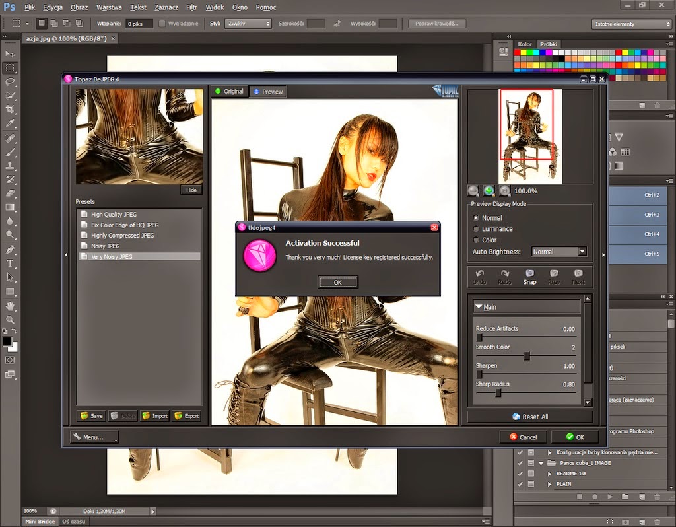Select the Snap icon in Topaz
Screen dimensions: 676x527
pyautogui.click(x=529, y=273)
